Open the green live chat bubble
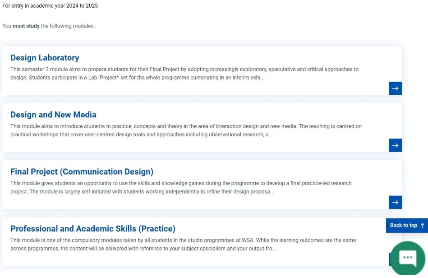This screenshot has width=428, height=278. [x=408, y=258]
